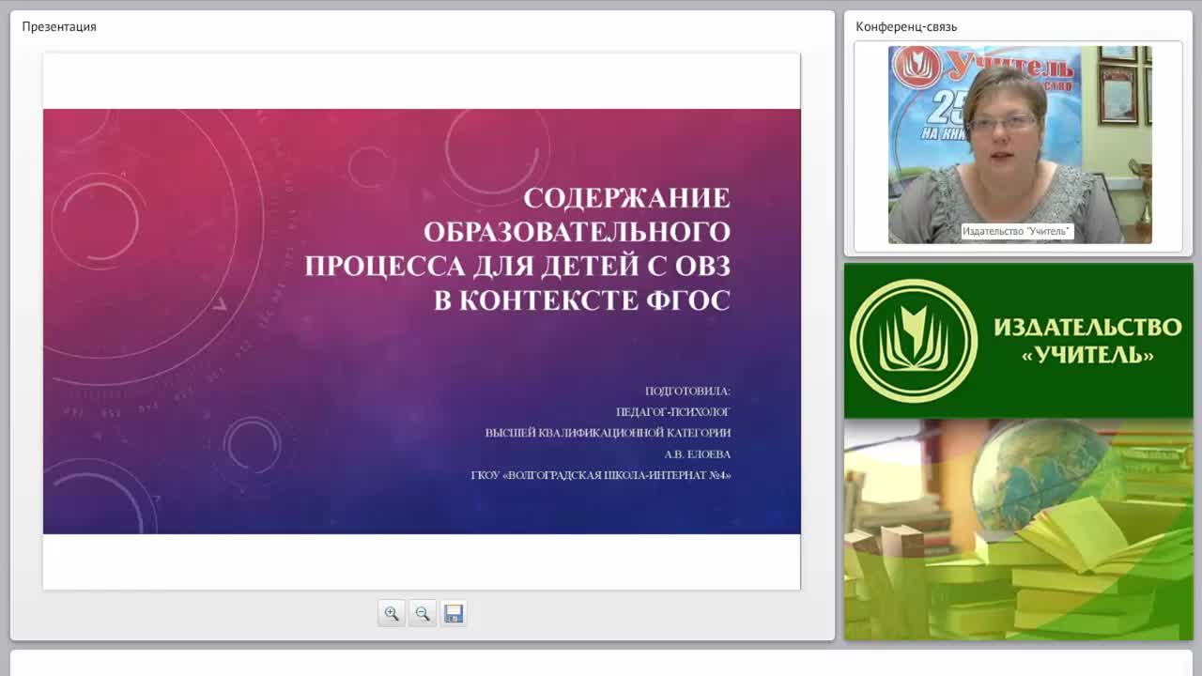Viewport: 1202px width, 676px height.
Task: Click the Конференц-связь panel title
Action: pos(906,26)
